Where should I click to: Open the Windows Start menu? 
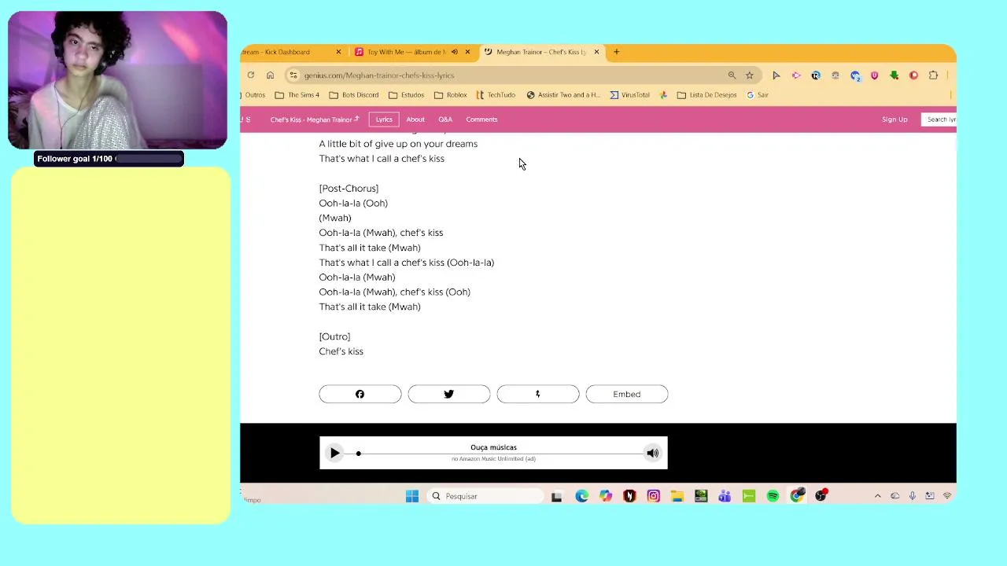tap(412, 496)
